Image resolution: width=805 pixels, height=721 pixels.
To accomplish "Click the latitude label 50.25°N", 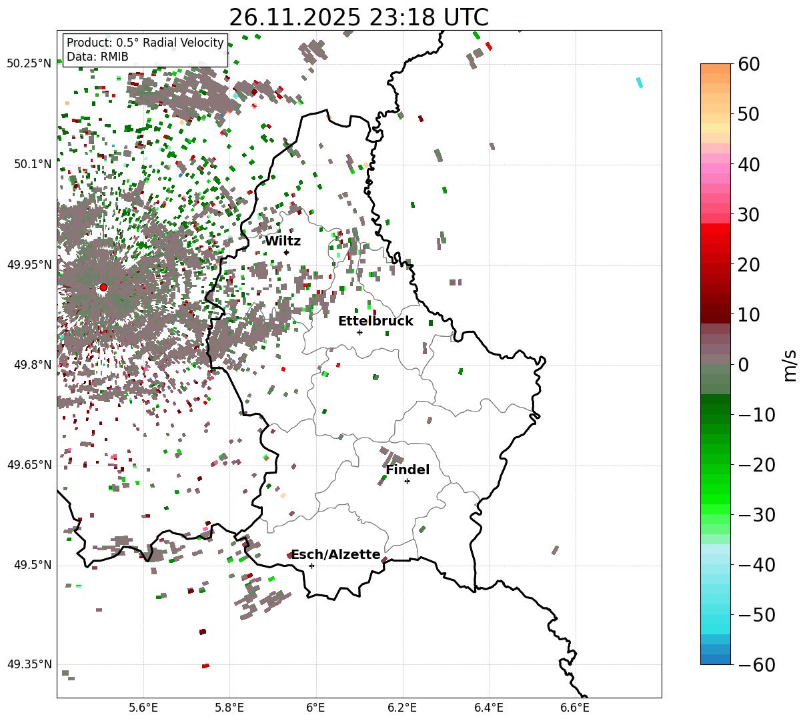I will 29,64.
